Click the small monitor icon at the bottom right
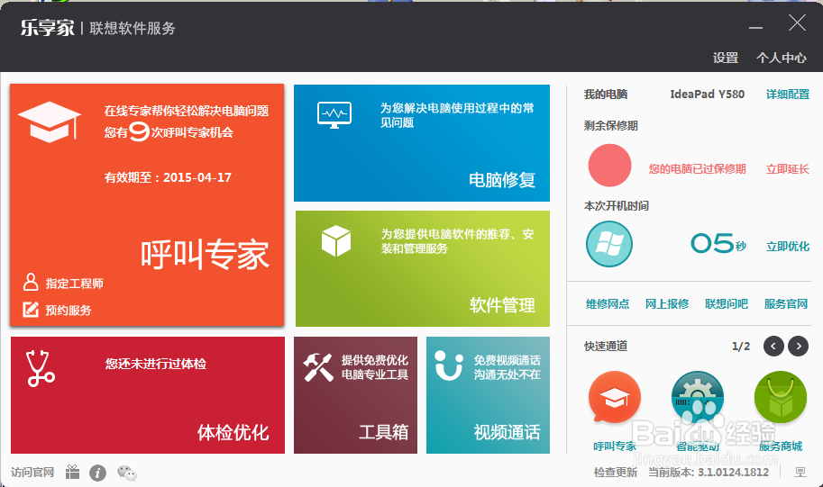Screen dimensions: 823x487 (800, 473)
